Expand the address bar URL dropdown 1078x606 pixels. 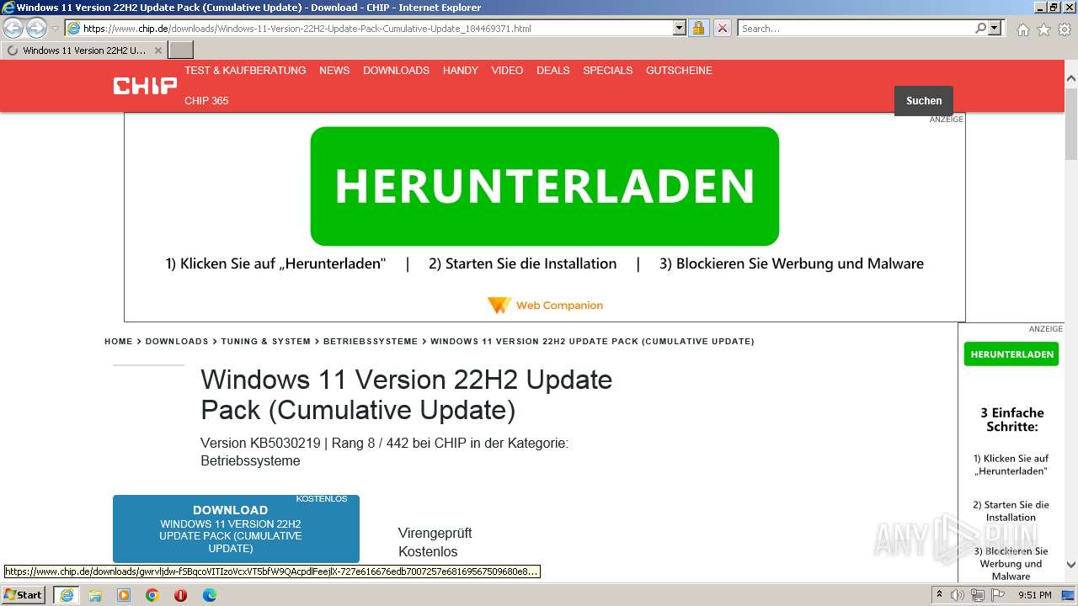click(x=680, y=28)
